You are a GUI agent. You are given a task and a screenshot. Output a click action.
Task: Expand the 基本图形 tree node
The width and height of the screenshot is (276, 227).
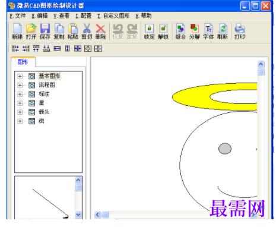pyautogui.click(x=20, y=76)
